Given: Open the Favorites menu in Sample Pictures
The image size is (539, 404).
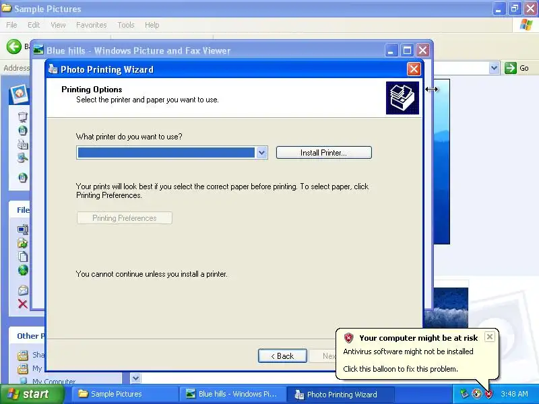Looking at the screenshot, I should [x=92, y=25].
